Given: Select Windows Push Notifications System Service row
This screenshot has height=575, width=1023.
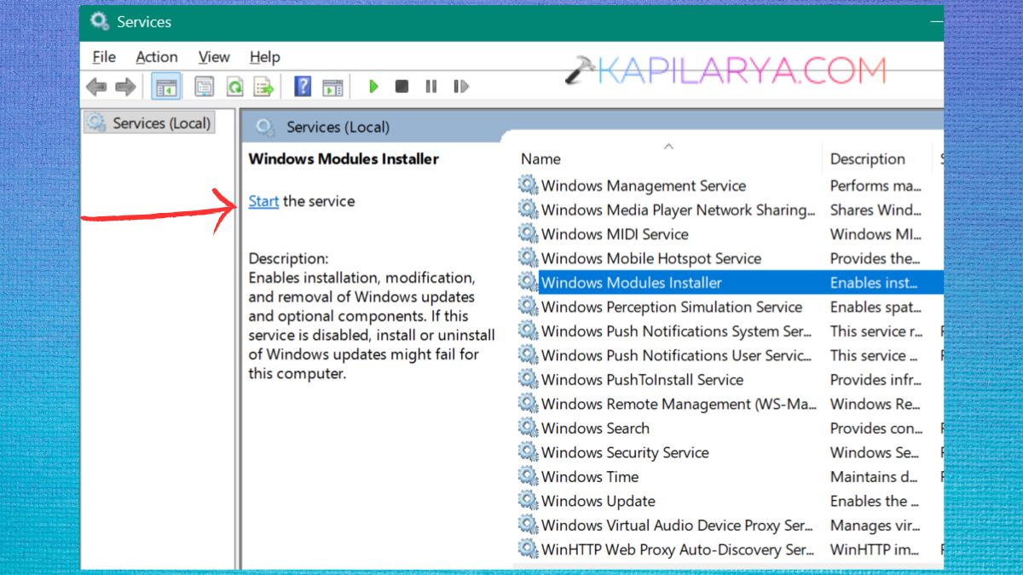Looking at the screenshot, I should point(730,331).
